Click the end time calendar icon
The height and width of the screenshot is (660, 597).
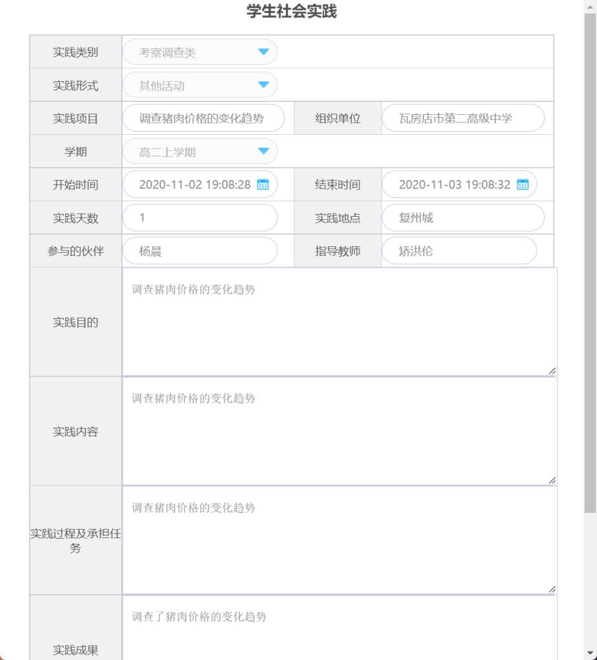(522, 185)
